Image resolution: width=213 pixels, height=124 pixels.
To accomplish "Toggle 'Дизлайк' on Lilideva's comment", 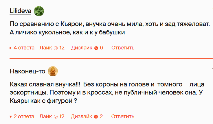I will point(81,48).
